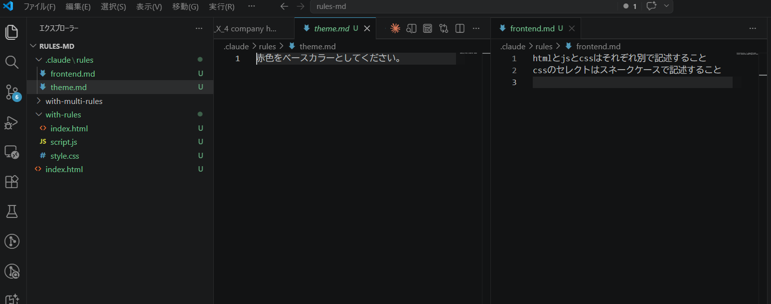The image size is (771, 304).
Task: Collapse the .claude\rules folder
Action: [39, 60]
